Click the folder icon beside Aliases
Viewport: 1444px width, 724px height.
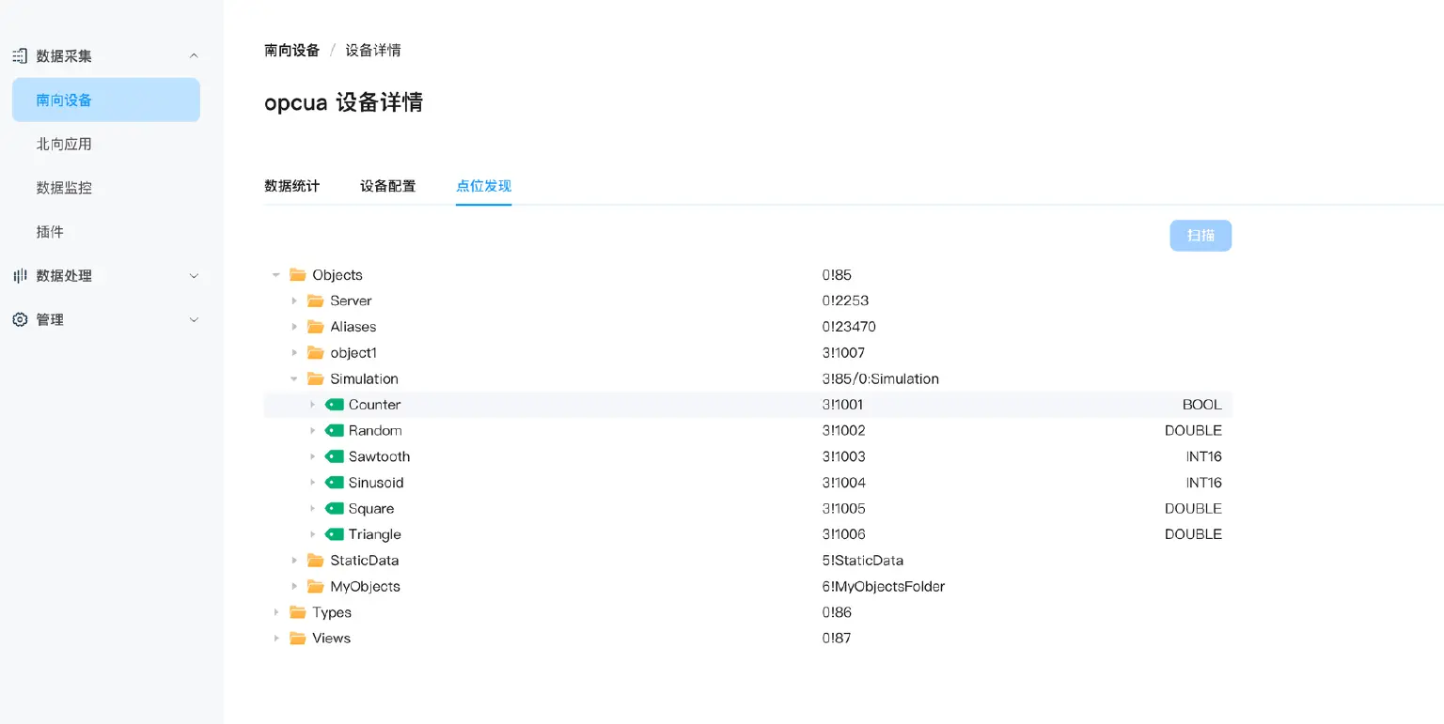(x=314, y=326)
